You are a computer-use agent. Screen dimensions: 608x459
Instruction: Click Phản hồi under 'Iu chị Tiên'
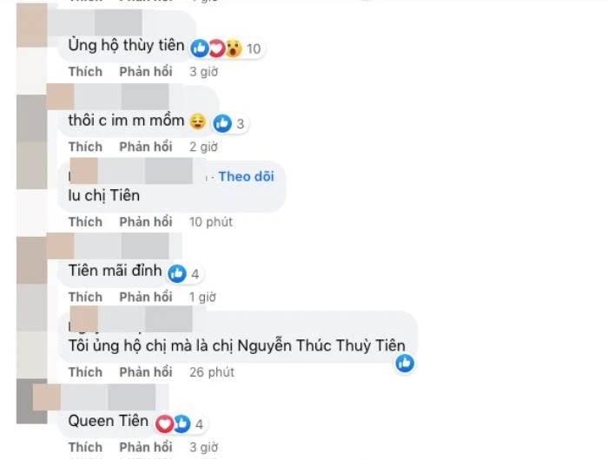(146, 222)
